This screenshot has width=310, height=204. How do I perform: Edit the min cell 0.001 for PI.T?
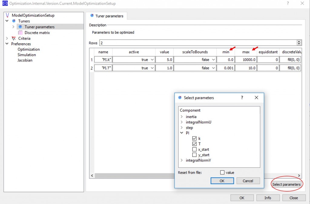click(226, 68)
